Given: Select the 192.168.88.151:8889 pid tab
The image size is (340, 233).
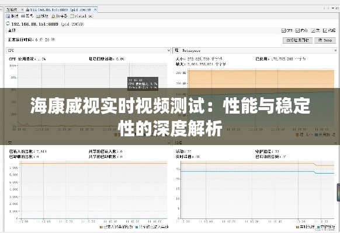Looking at the screenshot, I should [x=60, y=10].
